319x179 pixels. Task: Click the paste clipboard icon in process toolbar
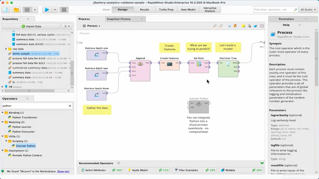click(x=235, y=26)
